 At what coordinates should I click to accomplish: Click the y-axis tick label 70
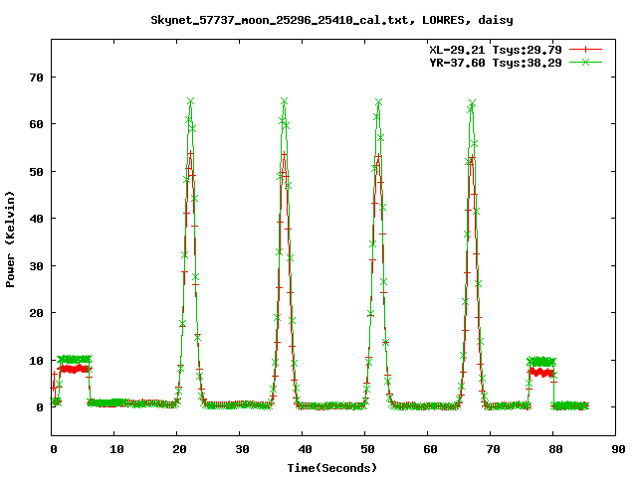(x=37, y=78)
